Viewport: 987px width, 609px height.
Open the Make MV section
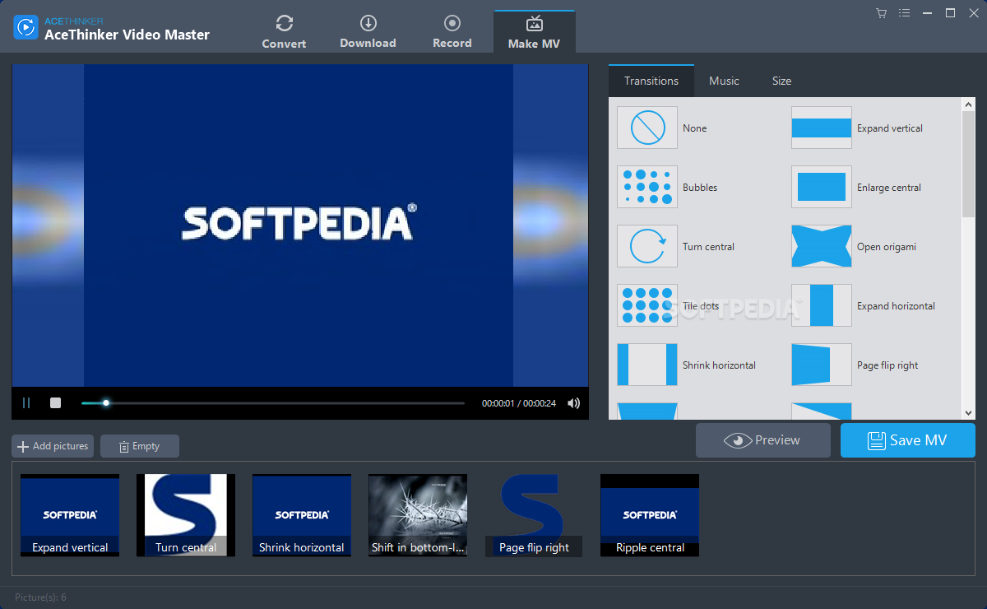[x=534, y=31]
